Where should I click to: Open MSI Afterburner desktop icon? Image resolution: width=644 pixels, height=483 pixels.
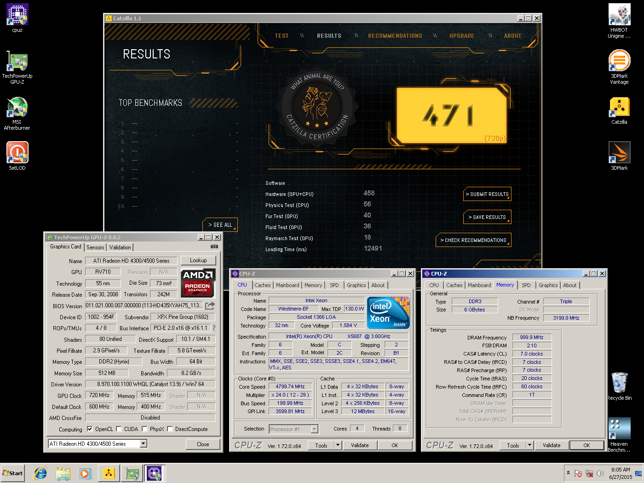click(17, 113)
